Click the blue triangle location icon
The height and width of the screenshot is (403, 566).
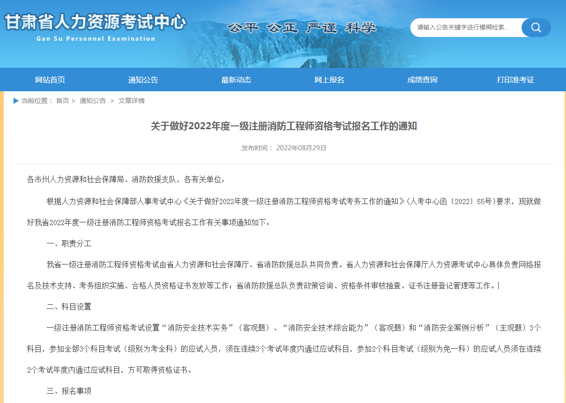[x=16, y=101]
